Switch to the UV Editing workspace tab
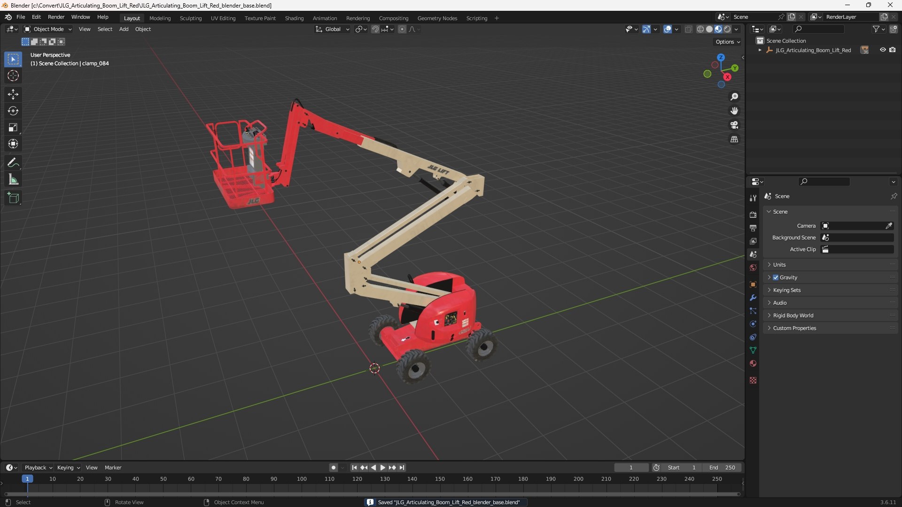The height and width of the screenshot is (507, 902). click(223, 18)
